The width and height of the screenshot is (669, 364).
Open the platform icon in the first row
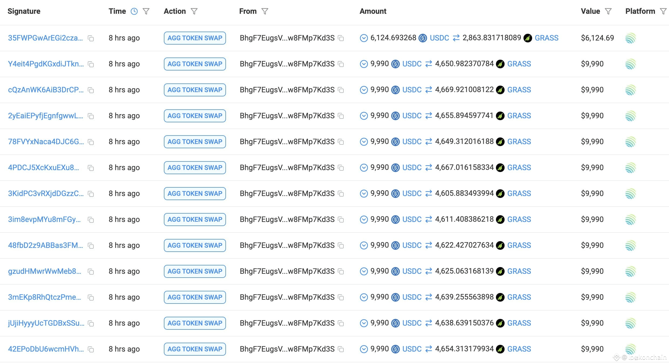(x=631, y=38)
